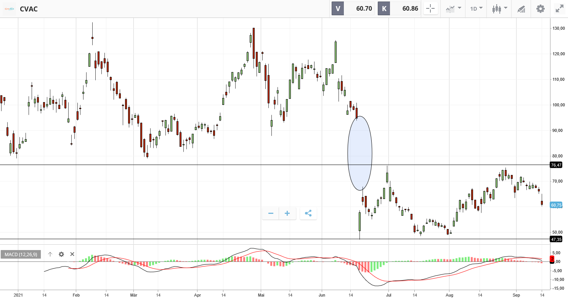Click the CVAC instrument logo icon

[9, 8]
